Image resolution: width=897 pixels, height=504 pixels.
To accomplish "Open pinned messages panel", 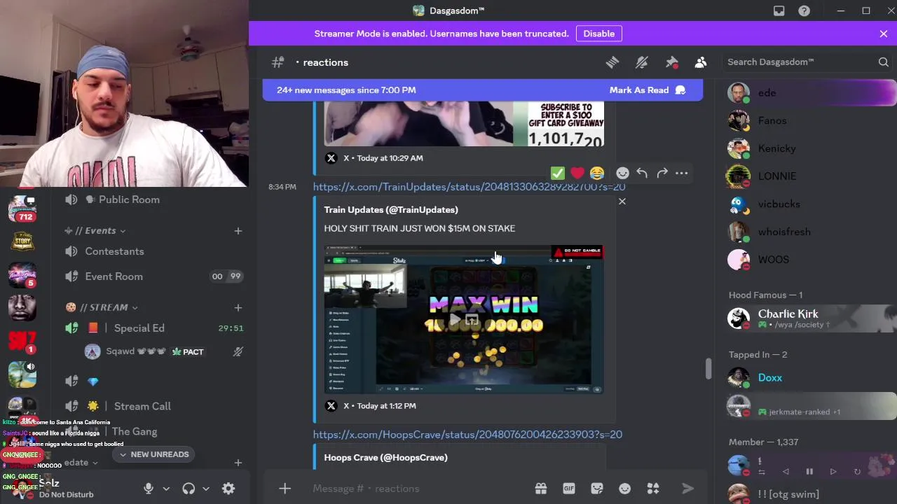I will pyautogui.click(x=671, y=62).
